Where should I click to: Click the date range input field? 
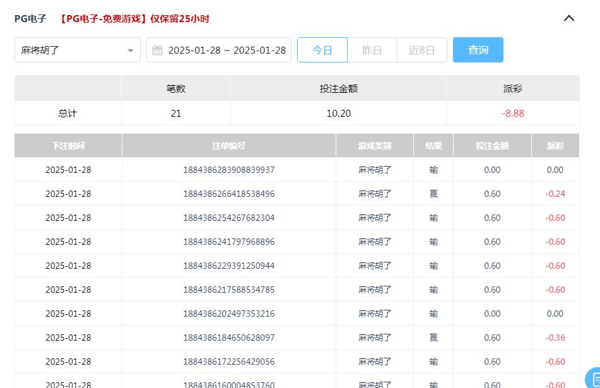point(224,50)
